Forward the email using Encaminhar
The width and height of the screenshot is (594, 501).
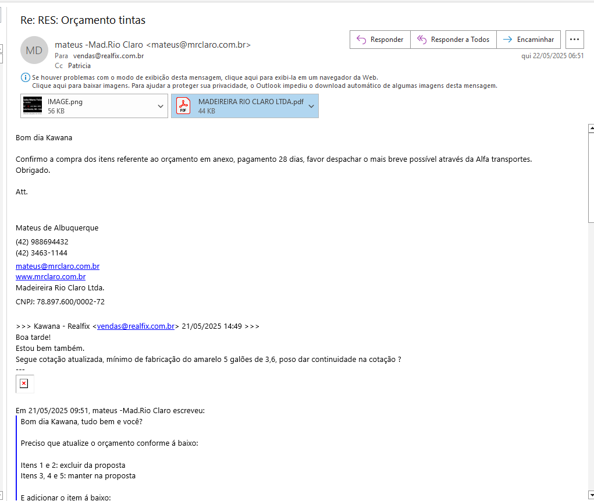[528, 40]
